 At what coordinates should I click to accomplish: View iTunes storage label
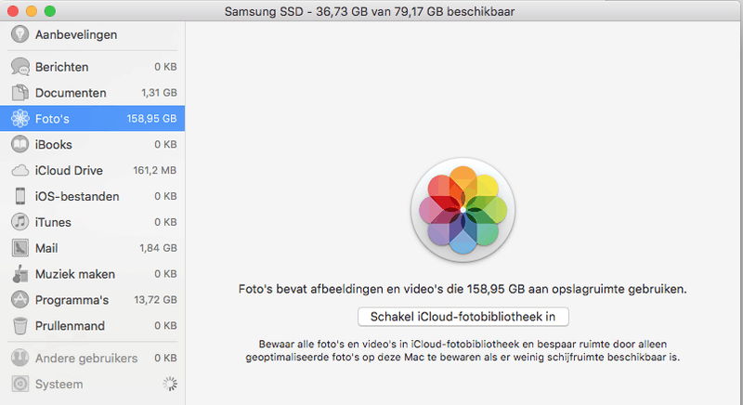click(53, 222)
